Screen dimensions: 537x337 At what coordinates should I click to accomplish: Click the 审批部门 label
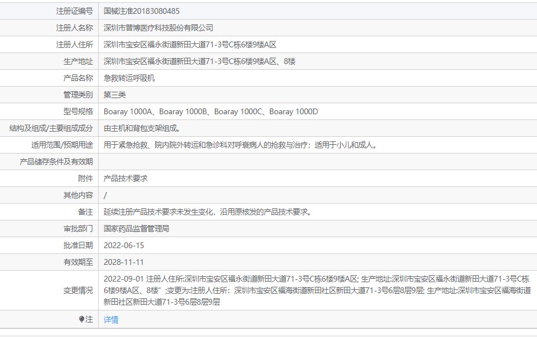point(78,229)
